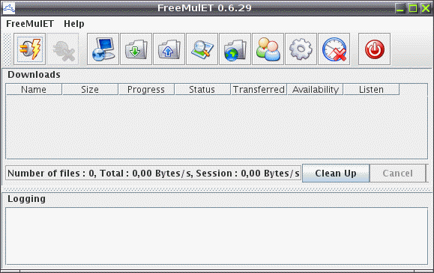Open the Friends people icon
This screenshot has width=434, height=273.
pyautogui.click(x=268, y=49)
